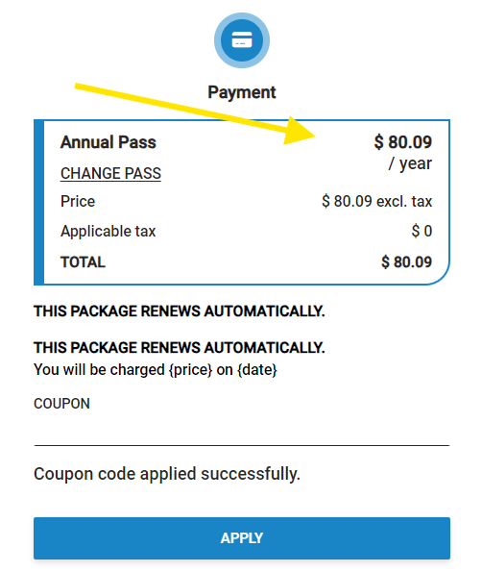Focus the COUPON input field
The height and width of the screenshot is (572, 482).
point(242,432)
